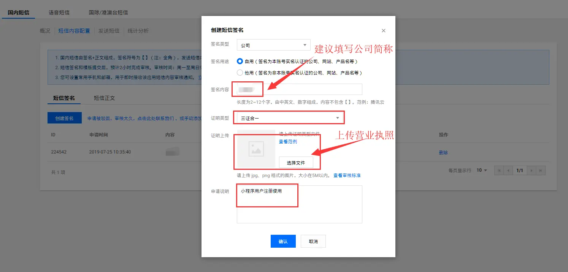Click the image placeholder upload thumbnail
The height and width of the screenshot is (272, 568).
click(x=256, y=149)
